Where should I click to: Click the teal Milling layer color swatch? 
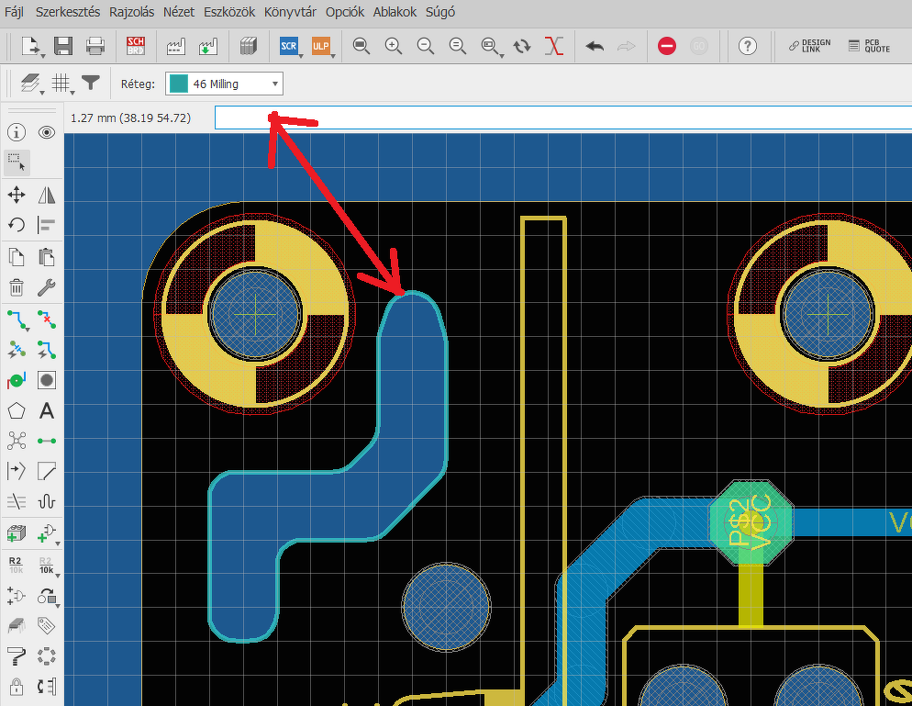coord(178,84)
